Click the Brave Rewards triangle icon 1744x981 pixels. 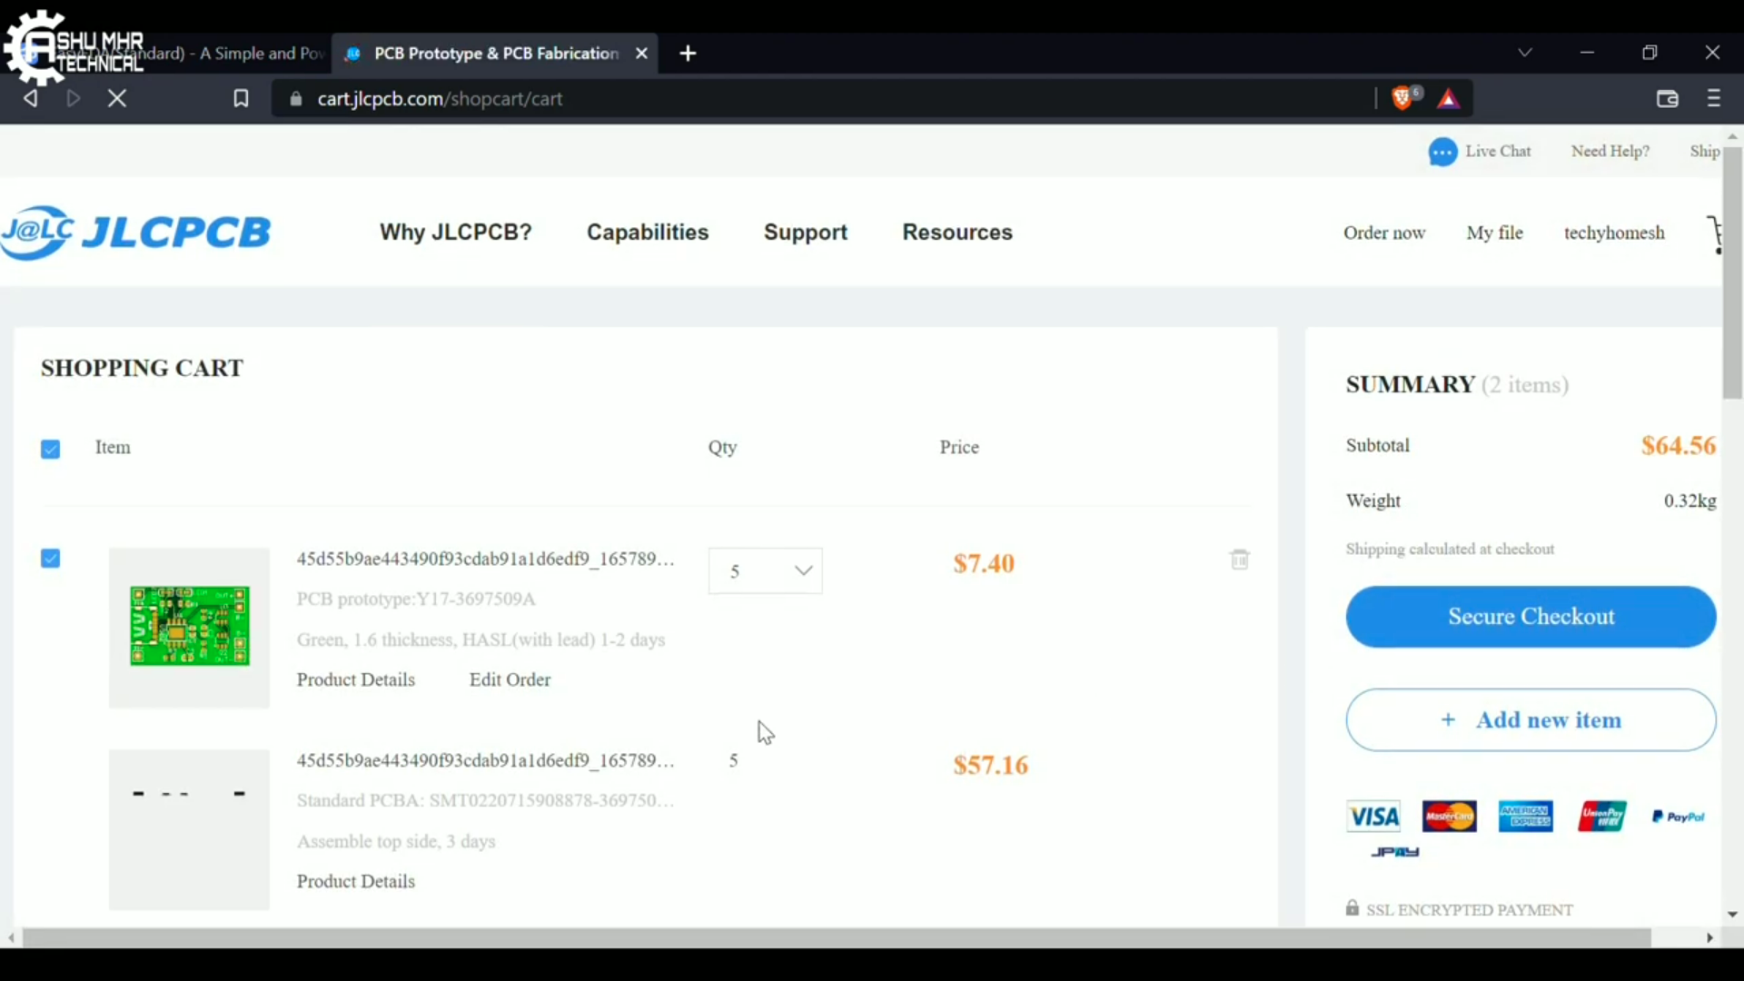point(1450,99)
